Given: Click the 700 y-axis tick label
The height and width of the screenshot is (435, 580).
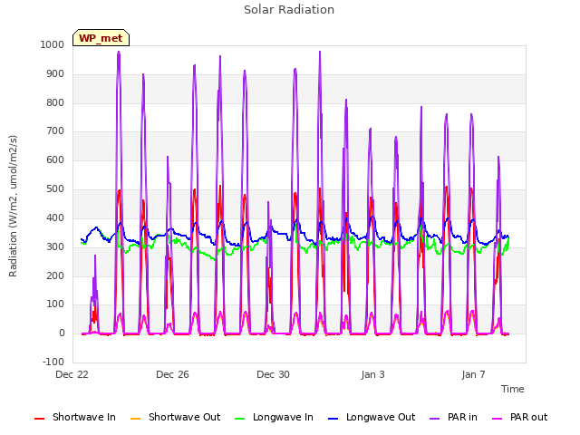Looking at the screenshot, I should 55,130.
